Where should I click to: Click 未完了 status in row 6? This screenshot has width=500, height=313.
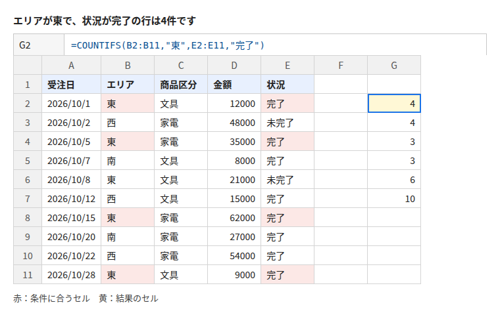tap(287, 180)
